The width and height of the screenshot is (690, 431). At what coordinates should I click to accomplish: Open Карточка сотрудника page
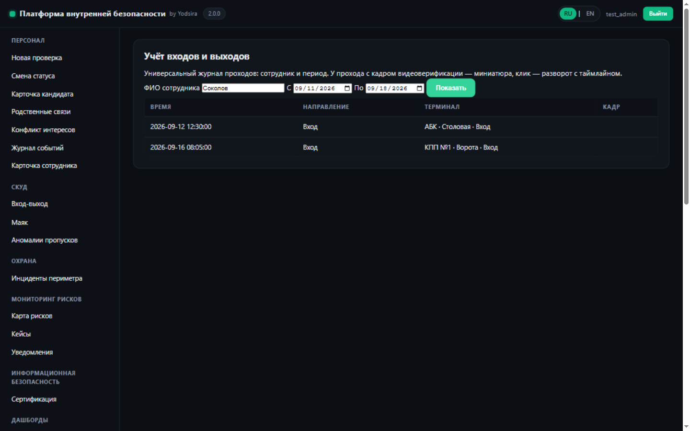(x=44, y=166)
